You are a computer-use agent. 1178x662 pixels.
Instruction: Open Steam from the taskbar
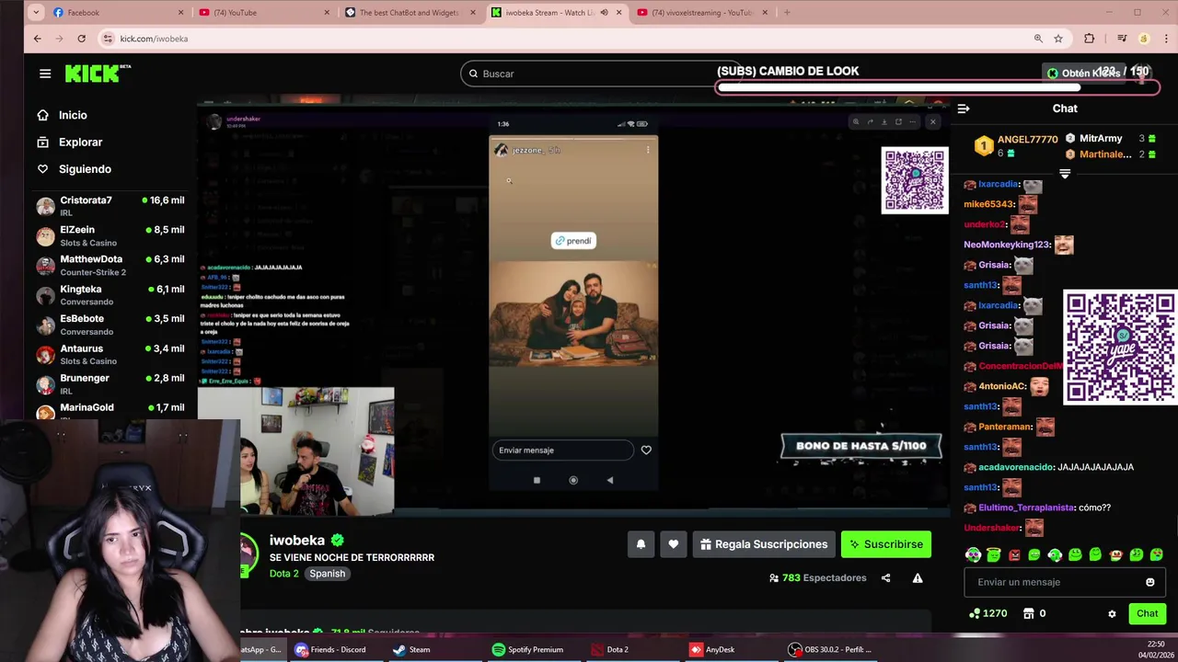click(x=410, y=649)
